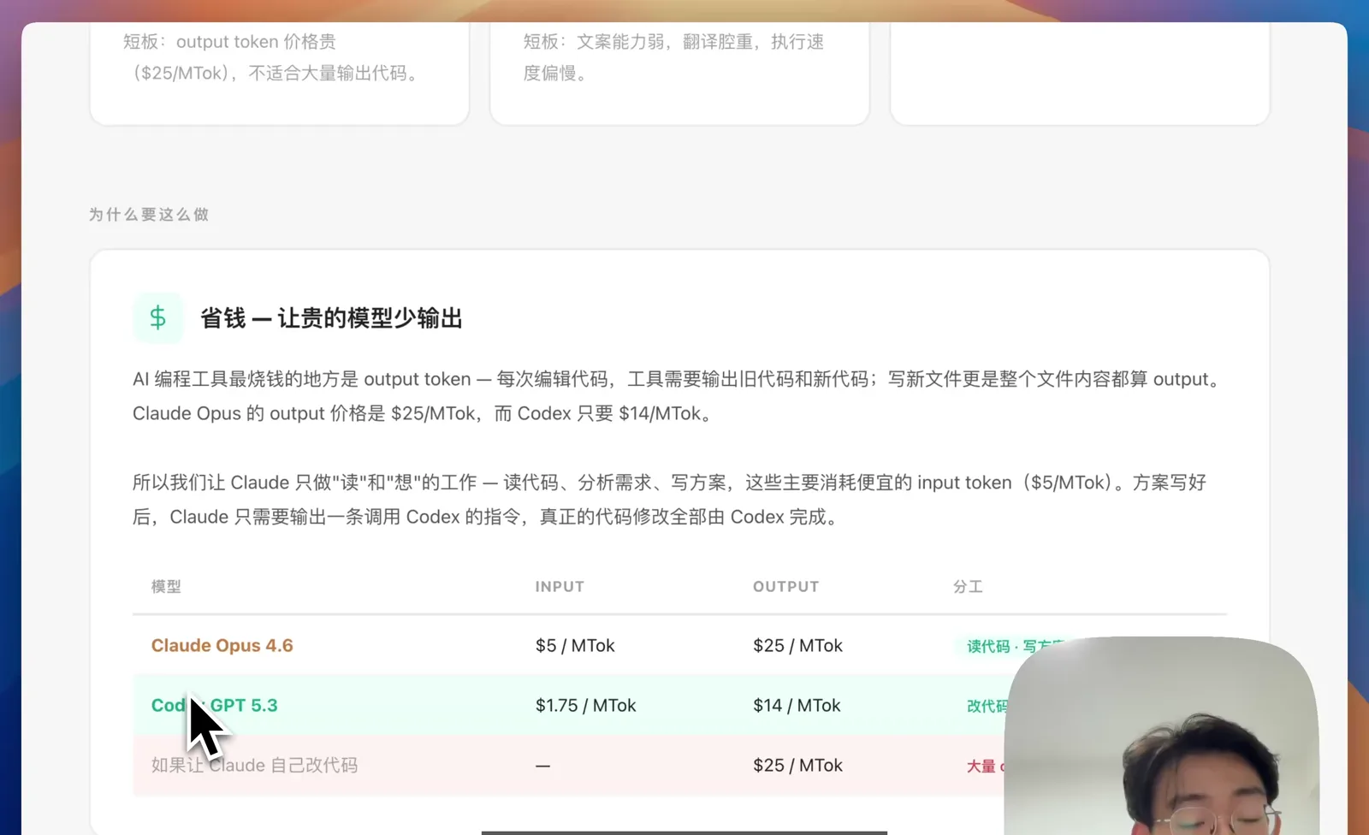Click the paragraph starting 所以我们让 Claude

click(669, 500)
